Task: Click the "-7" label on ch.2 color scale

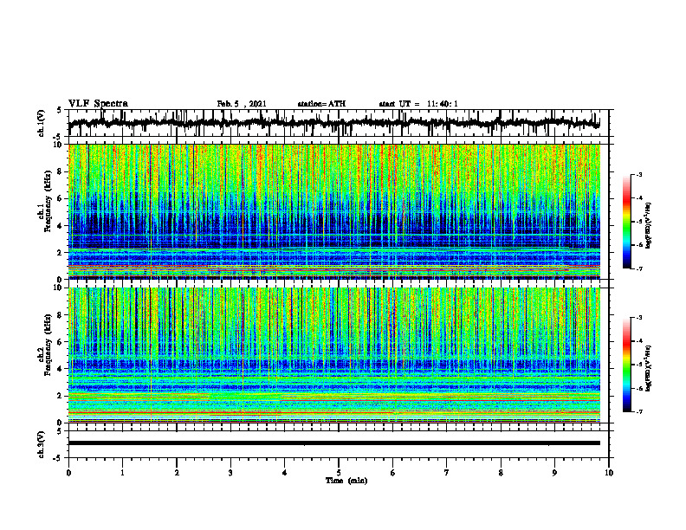Action: pyautogui.click(x=638, y=411)
